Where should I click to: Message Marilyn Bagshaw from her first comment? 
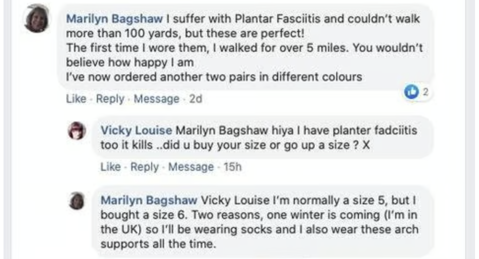[x=156, y=99]
